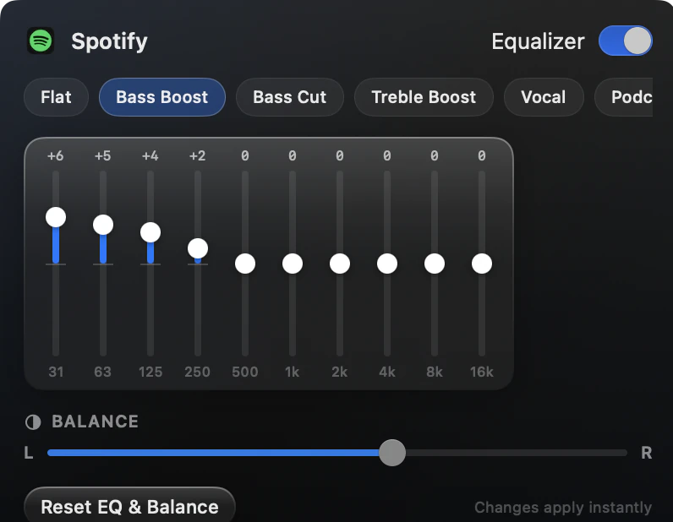Apply the Treble Boost preset
The width and height of the screenshot is (673, 522).
424,97
